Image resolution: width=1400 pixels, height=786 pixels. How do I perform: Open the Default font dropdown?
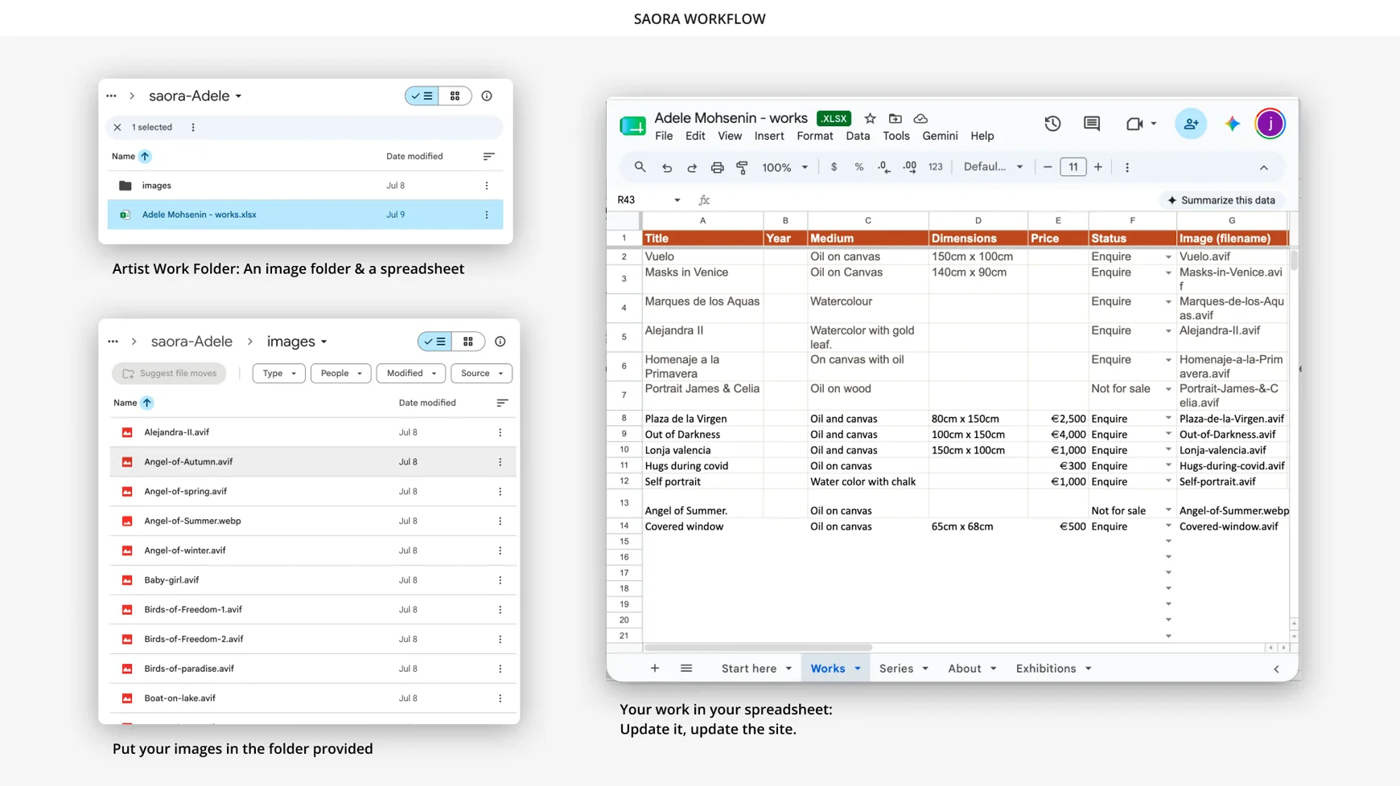994,167
